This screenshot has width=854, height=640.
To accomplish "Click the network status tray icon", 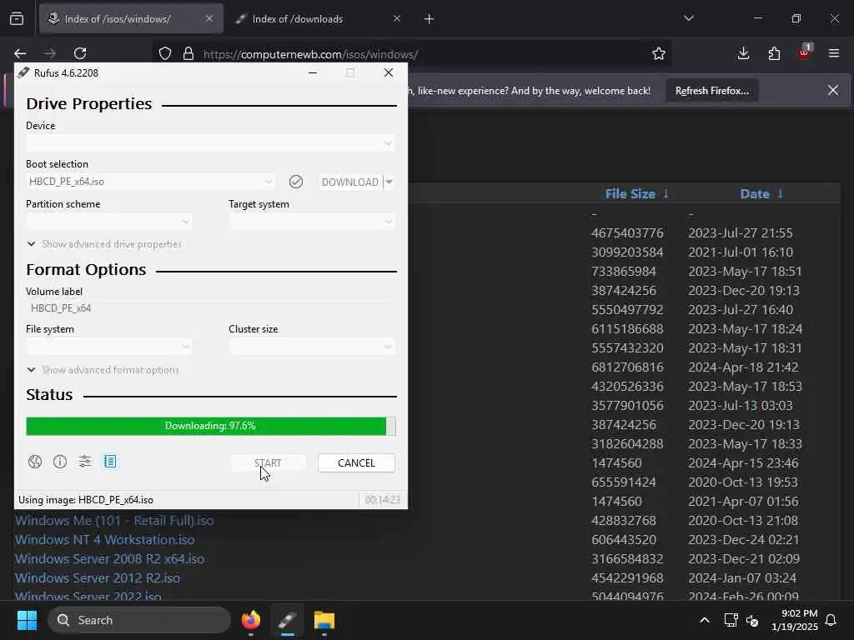I will point(731,620).
